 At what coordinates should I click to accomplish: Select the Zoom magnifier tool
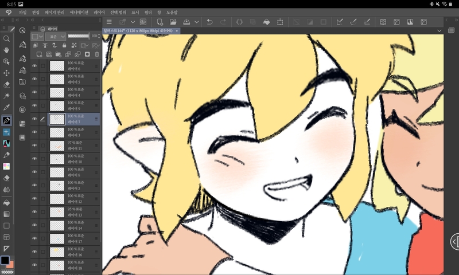click(x=6, y=38)
